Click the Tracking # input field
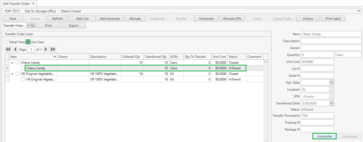Image resolution: width=363 pixels, height=142 pixels. coord(317,123)
